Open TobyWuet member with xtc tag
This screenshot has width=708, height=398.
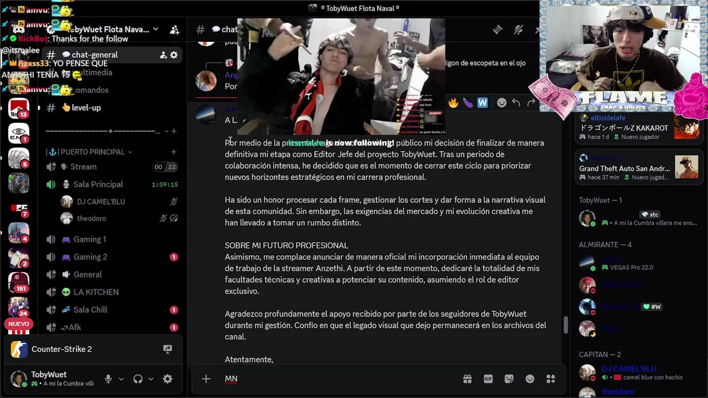[639, 218]
